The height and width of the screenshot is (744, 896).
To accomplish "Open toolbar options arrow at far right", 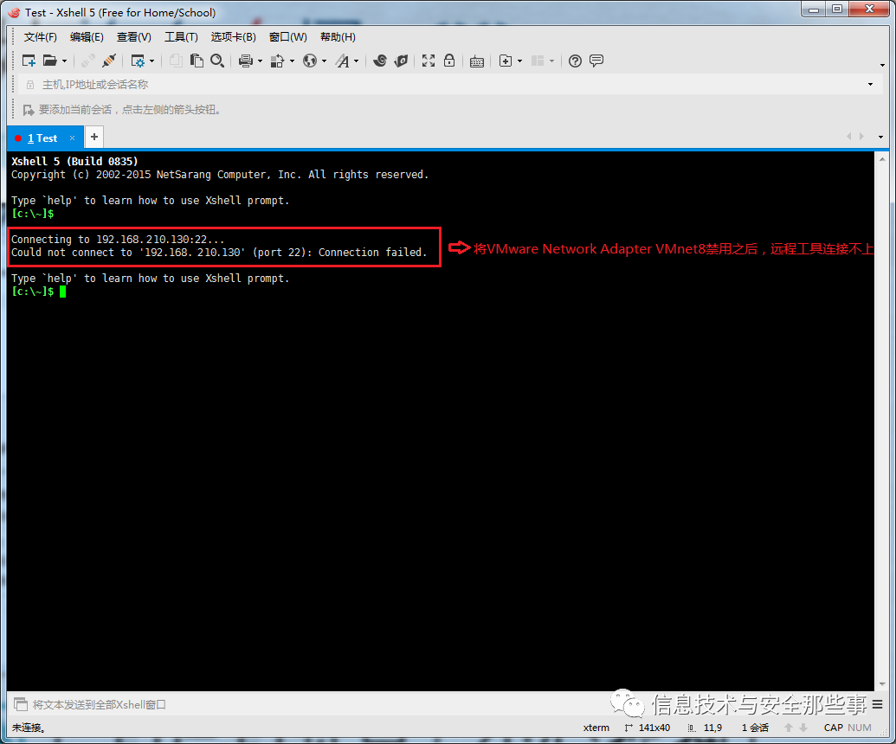I will click(x=883, y=65).
